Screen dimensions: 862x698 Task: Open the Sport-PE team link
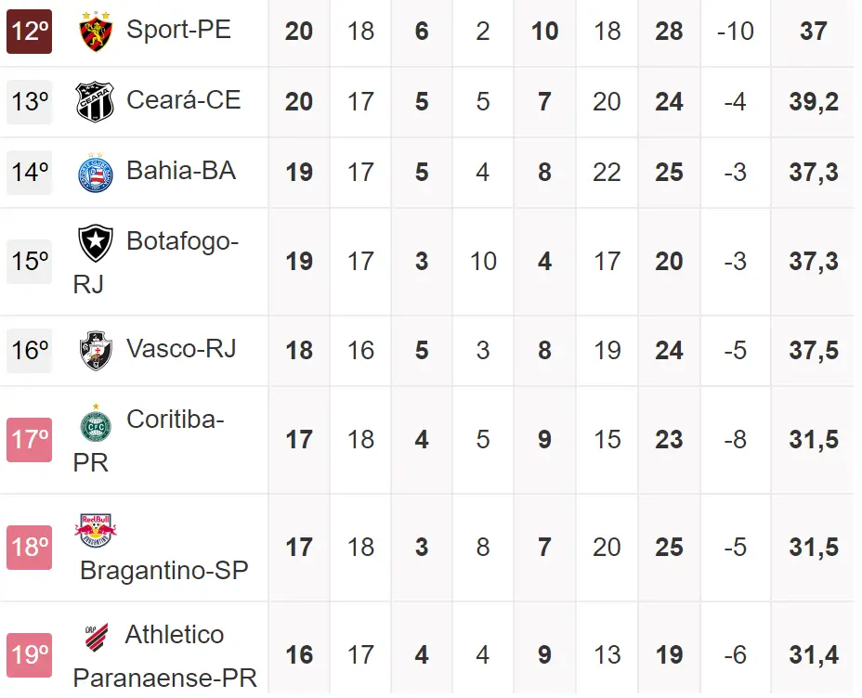click(x=178, y=30)
